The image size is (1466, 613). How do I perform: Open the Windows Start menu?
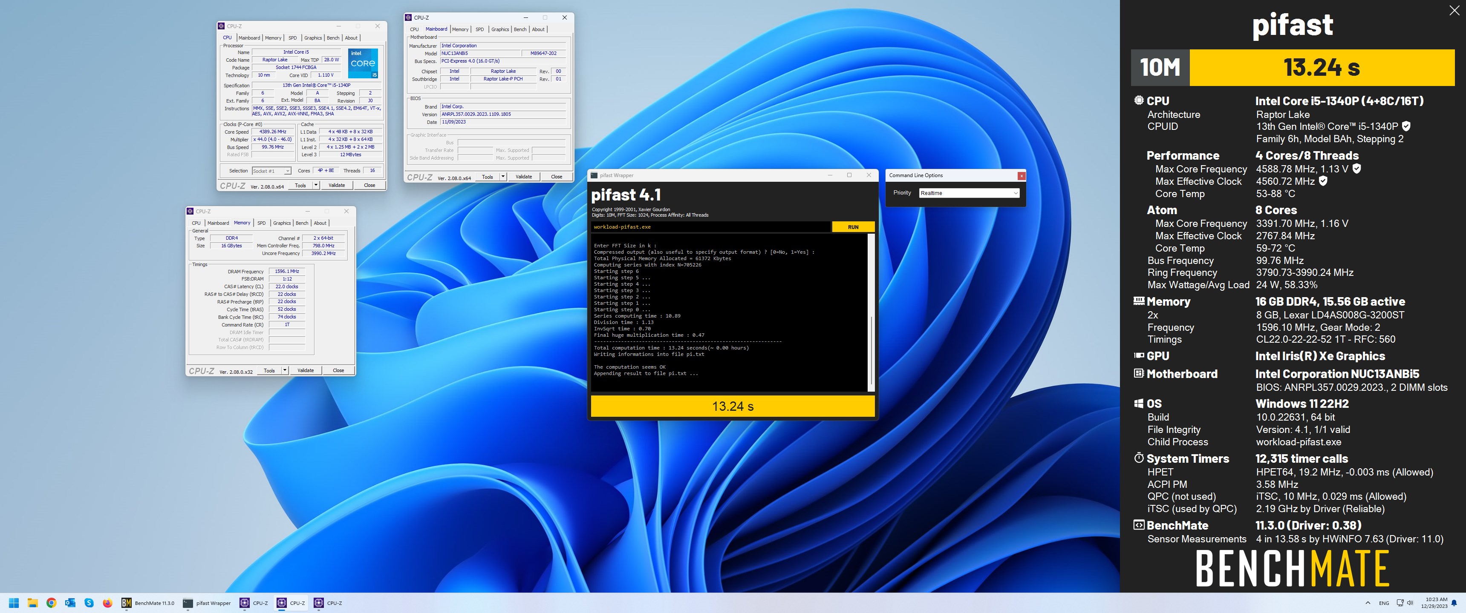pyautogui.click(x=14, y=603)
